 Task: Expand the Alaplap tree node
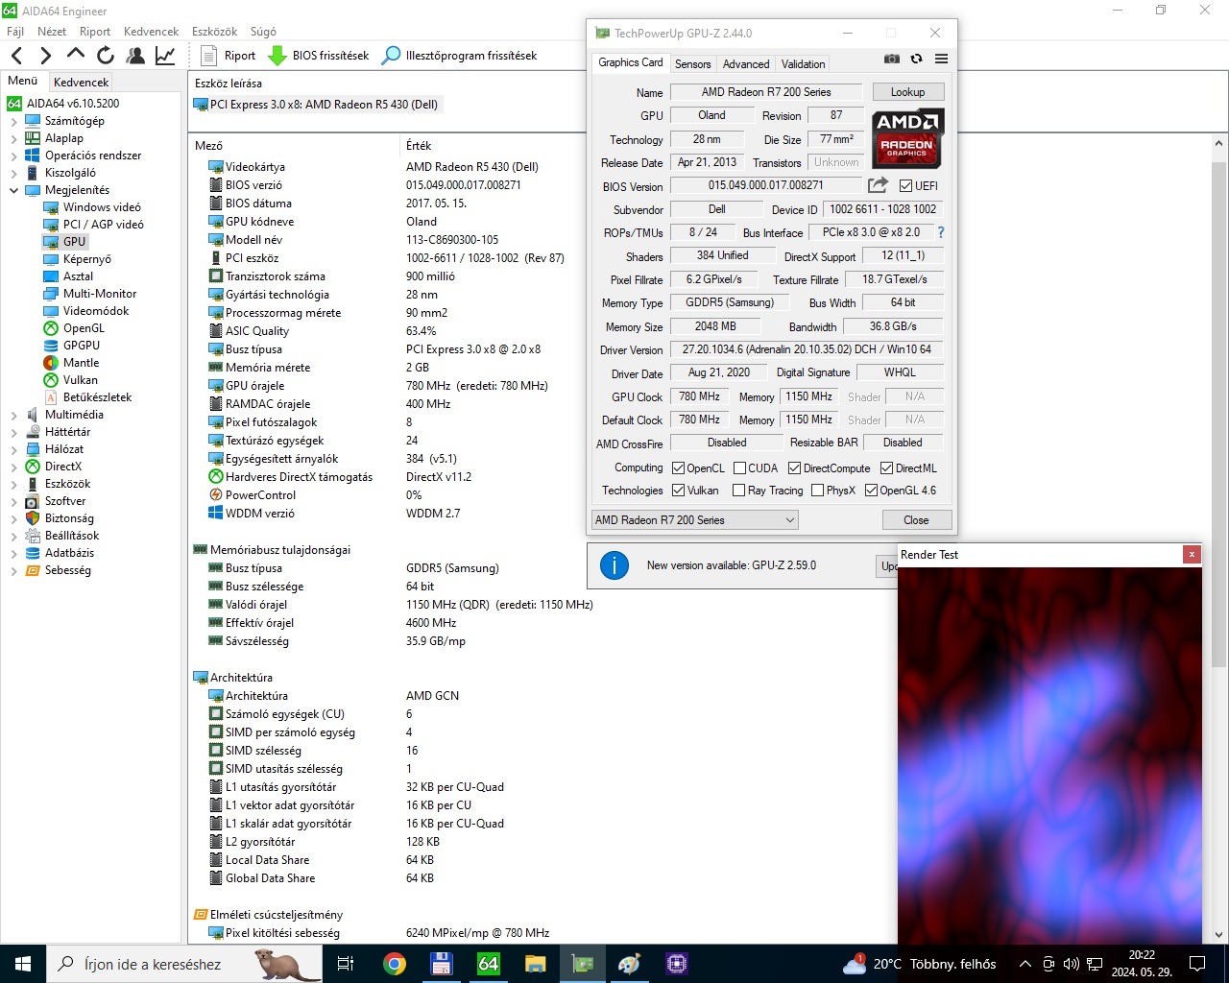click(13, 138)
